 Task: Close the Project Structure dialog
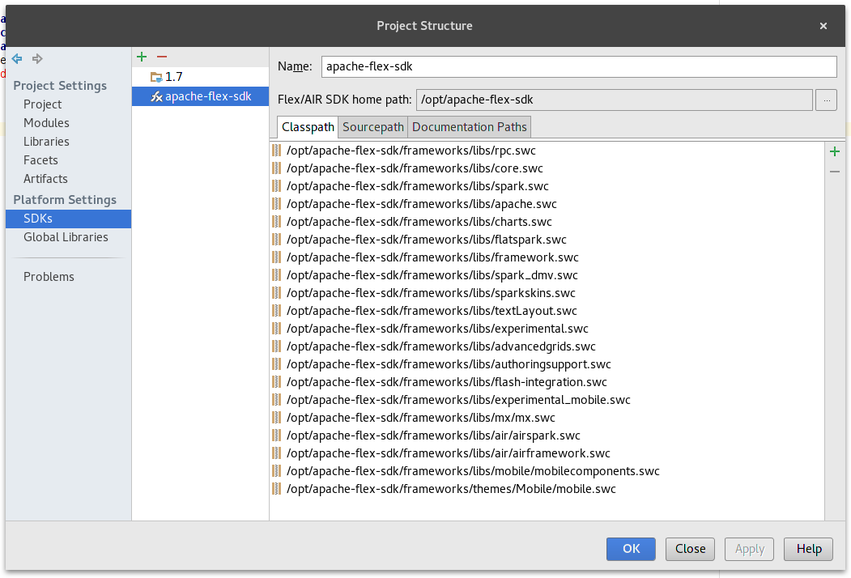tap(823, 26)
